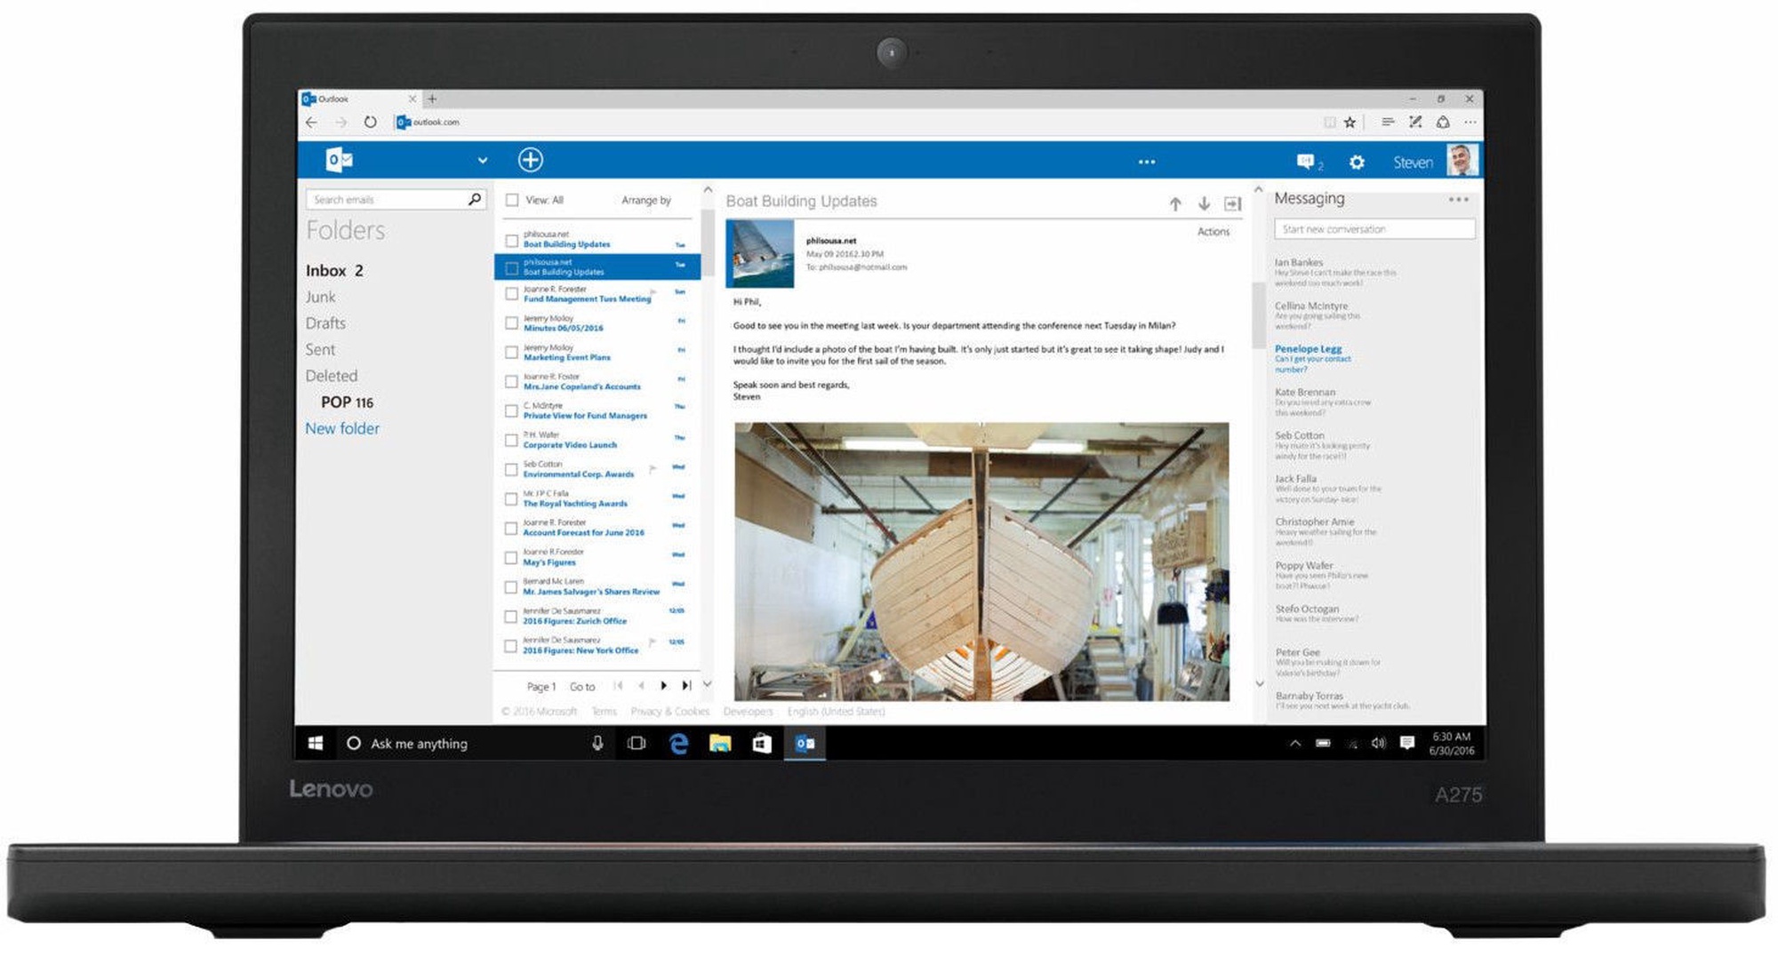Image resolution: width=1778 pixels, height=956 pixels.
Task: Check the Fund Management Tues Meeting email
Action: (512, 294)
